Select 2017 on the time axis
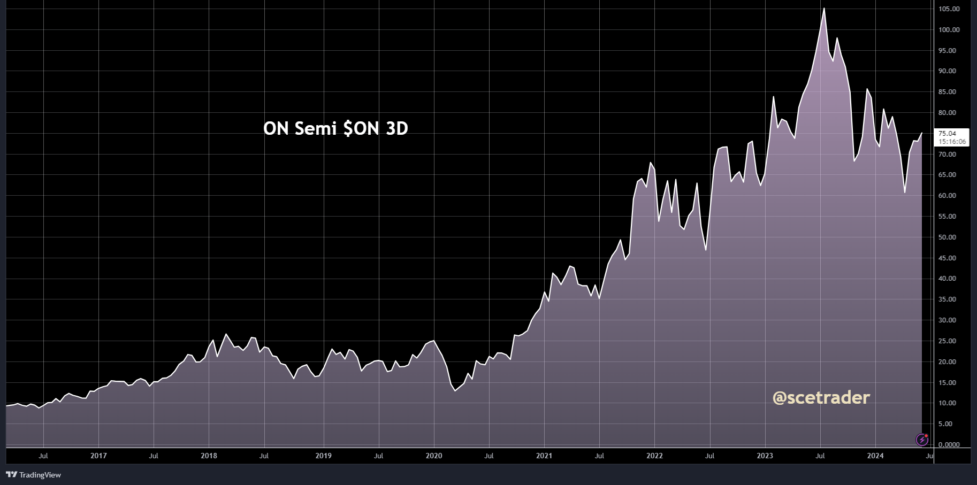Viewport: 977px width, 485px height. [x=98, y=456]
